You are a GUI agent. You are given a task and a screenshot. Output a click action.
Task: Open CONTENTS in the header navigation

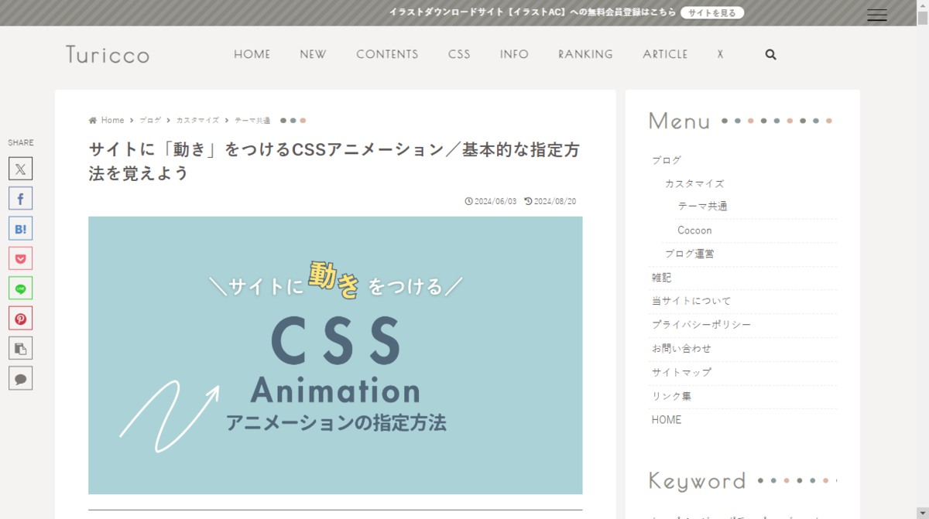coord(387,54)
